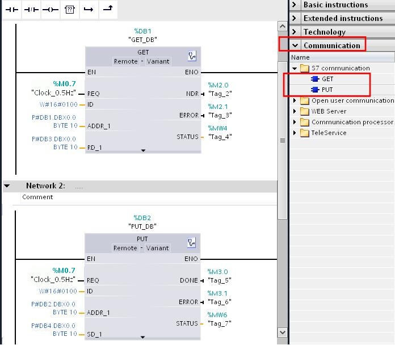Viewport: 395px width, 345px height.
Task: Select "Tag_6" on PUT ERROR output
Action: click(x=220, y=302)
